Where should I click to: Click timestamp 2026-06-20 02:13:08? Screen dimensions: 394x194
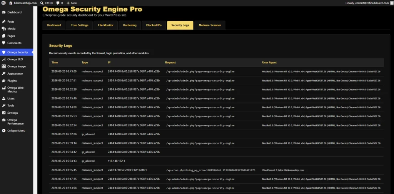tap(64, 188)
